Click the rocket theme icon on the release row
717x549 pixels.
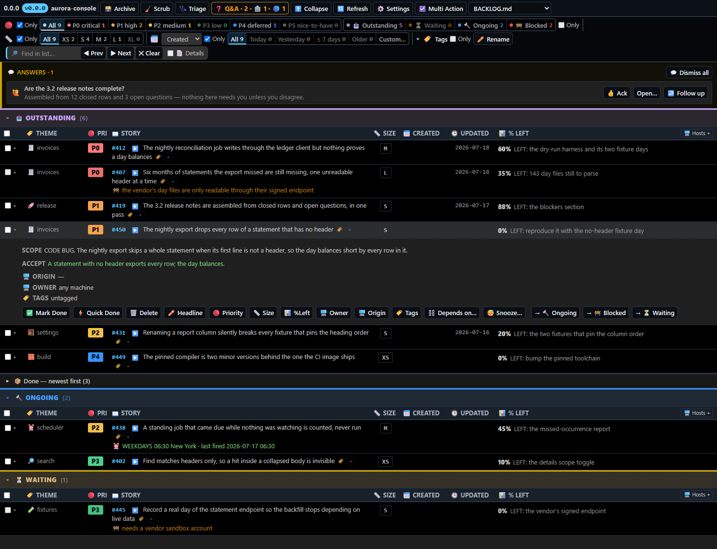[x=31, y=206]
